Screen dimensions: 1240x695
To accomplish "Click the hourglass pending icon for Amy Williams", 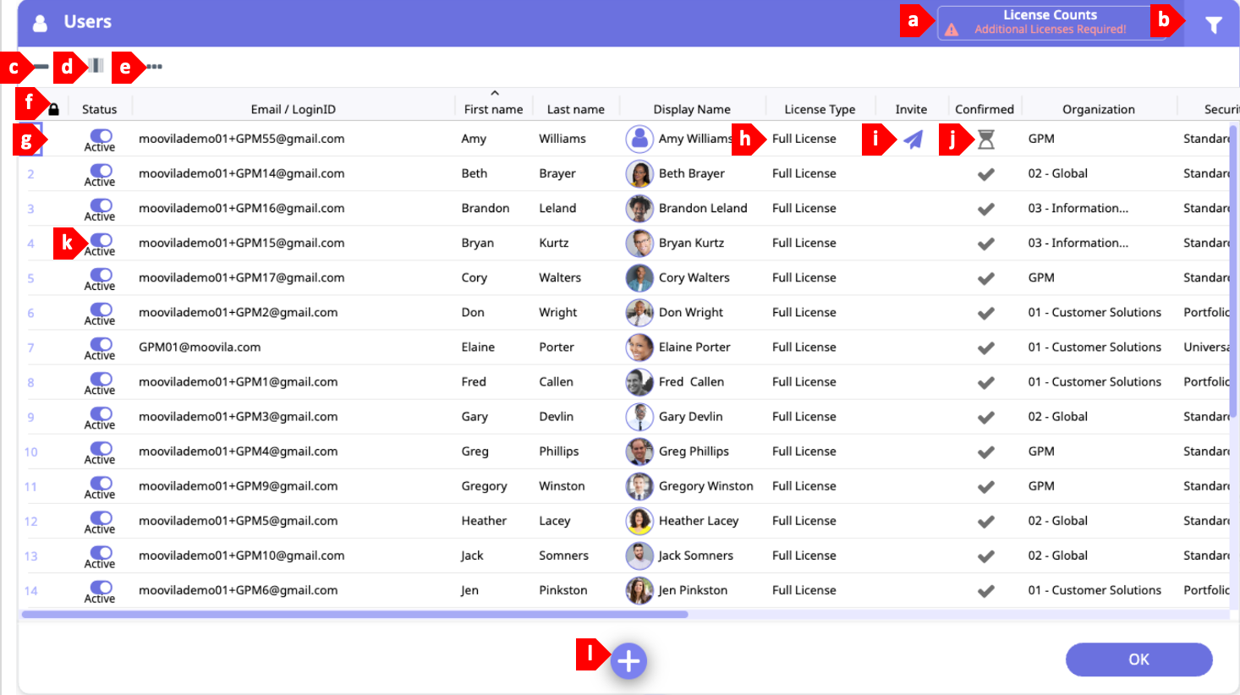I will tap(985, 140).
